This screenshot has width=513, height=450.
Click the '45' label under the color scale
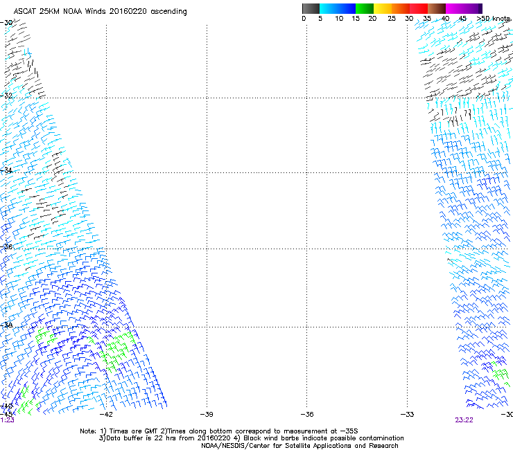pos(462,19)
